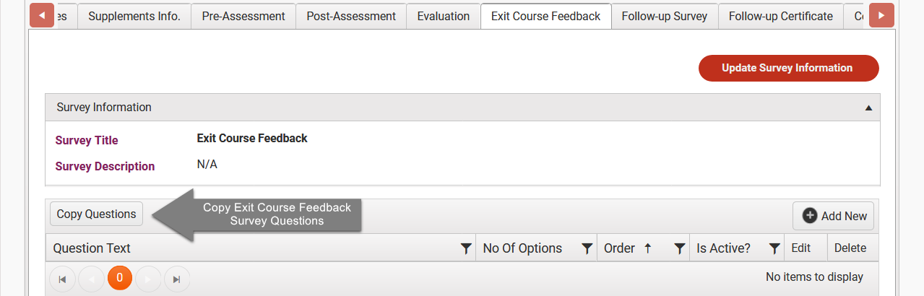Add New survey question

pyautogui.click(x=834, y=216)
